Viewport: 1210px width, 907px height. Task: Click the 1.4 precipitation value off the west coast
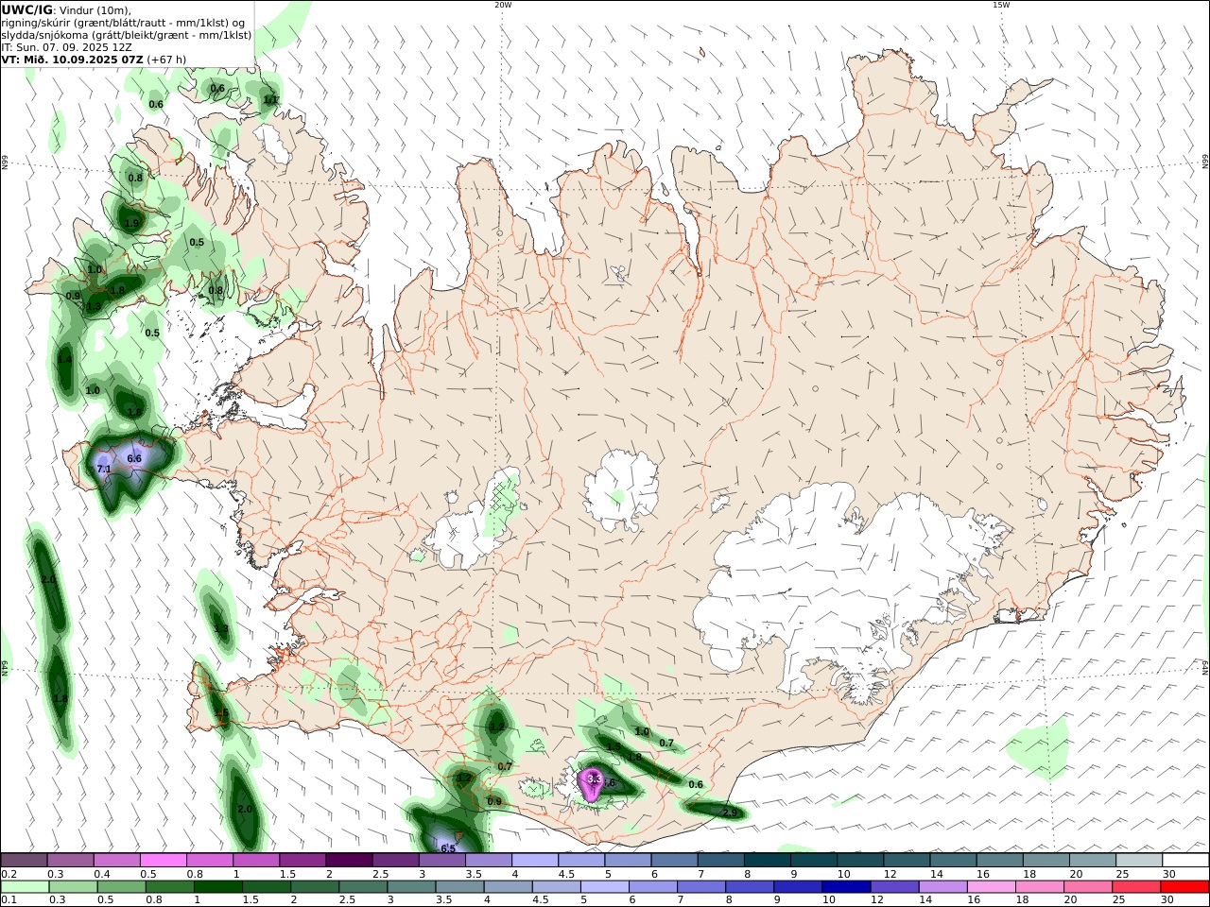coord(64,360)
